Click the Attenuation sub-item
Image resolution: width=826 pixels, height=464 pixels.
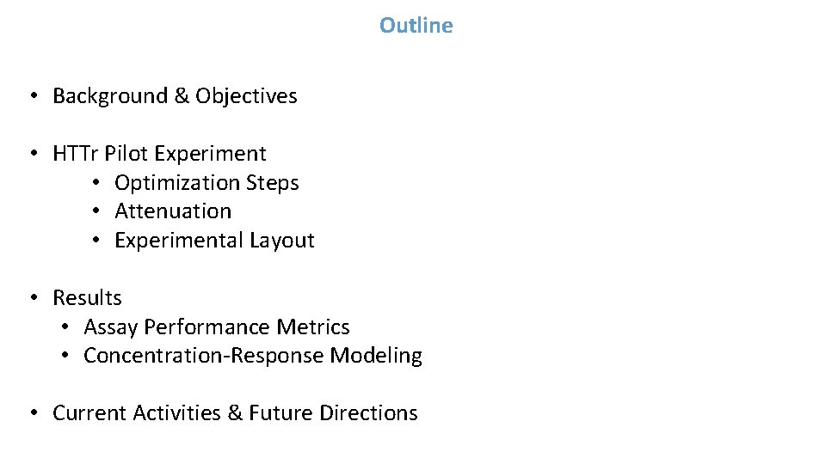pyautogui.click(x=173, y=211)
